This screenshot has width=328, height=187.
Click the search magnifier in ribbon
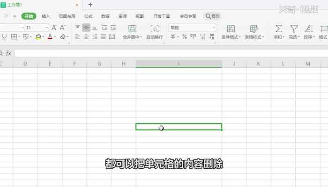coord(208,16)
